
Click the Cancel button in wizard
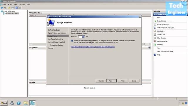click(x=134, y=81)
